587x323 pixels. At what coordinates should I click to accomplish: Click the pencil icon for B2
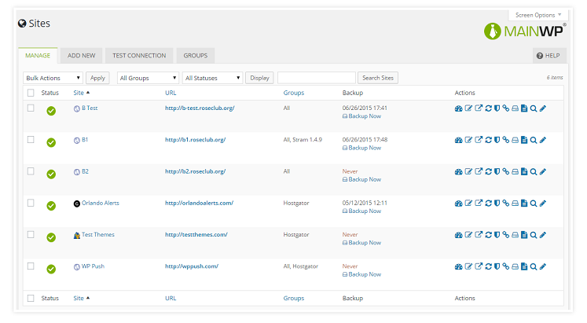pyautogui.click(x=543, y=172)
